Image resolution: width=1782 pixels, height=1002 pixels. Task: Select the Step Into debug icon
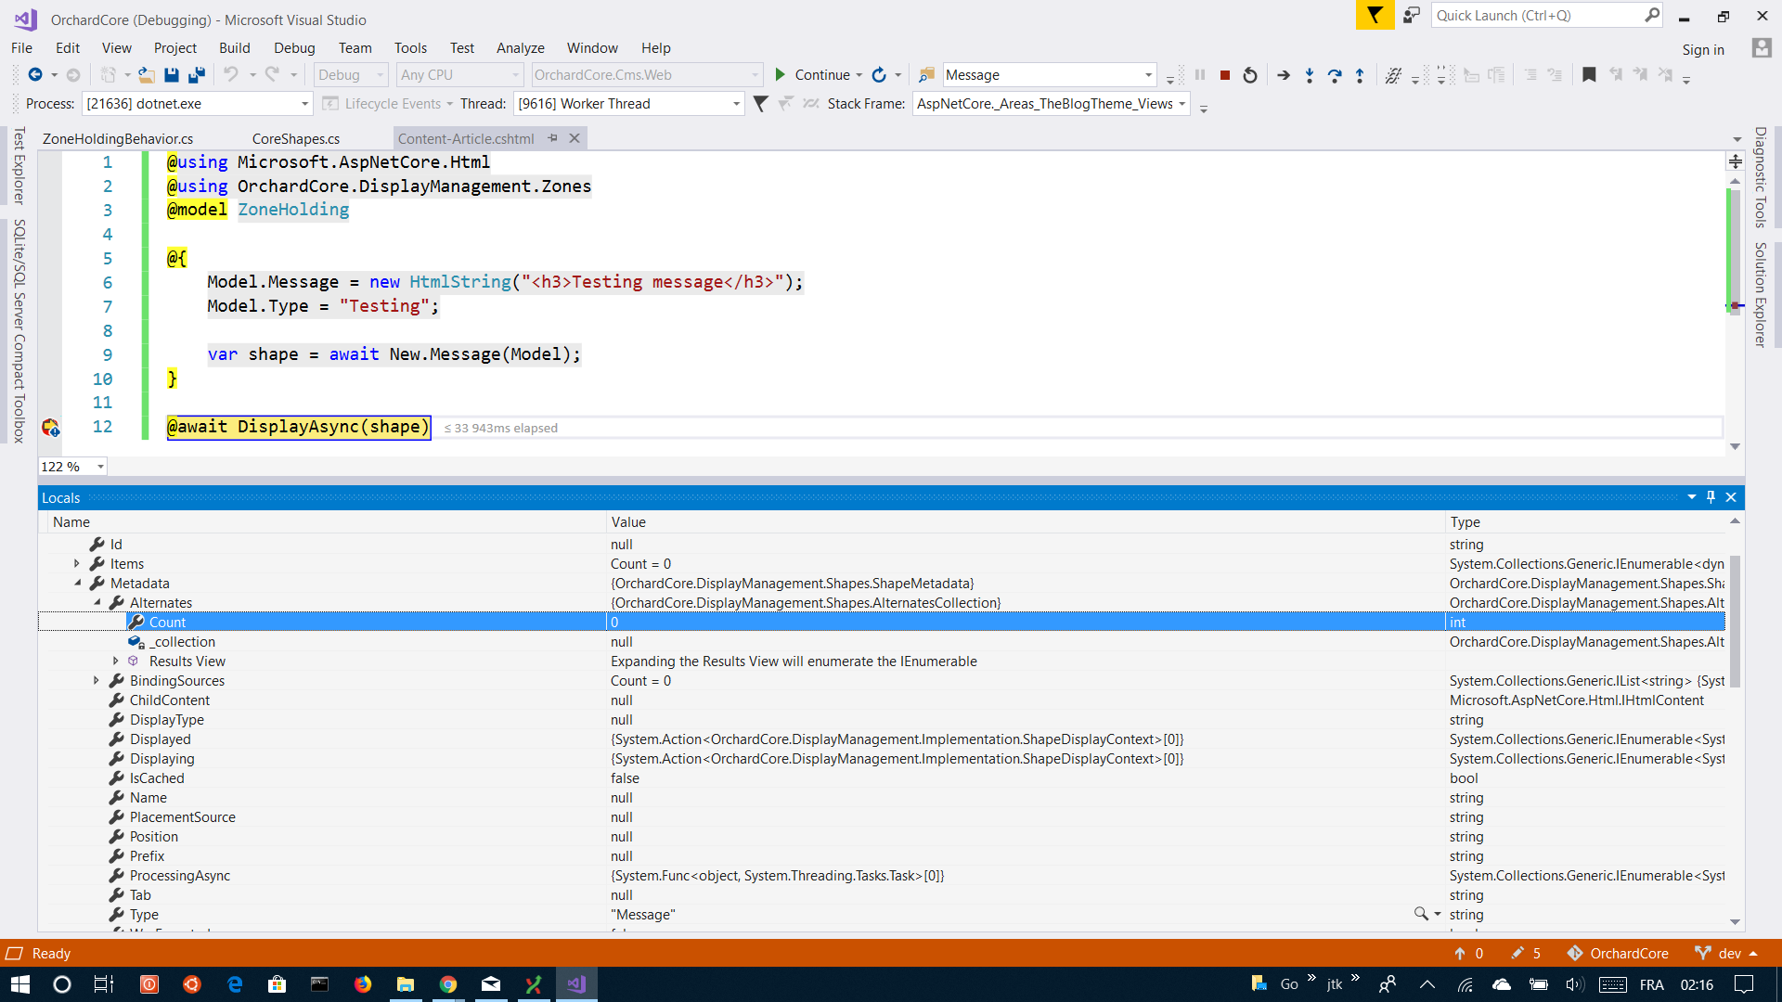pyautogui.click(x=1309, y=75)
